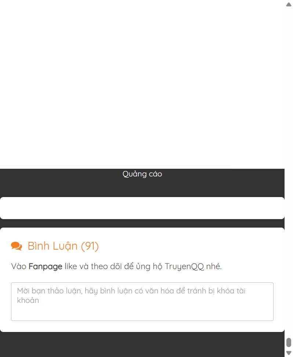Click the word Vào before Fanpage

pyautogui.click(x=19, y=267)
